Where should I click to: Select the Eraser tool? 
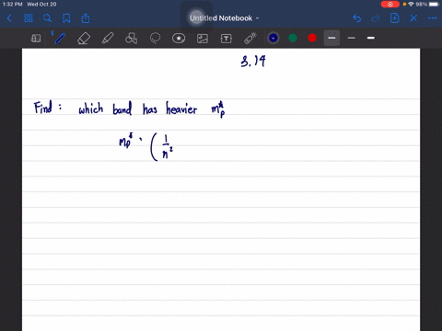pos(84,39)
